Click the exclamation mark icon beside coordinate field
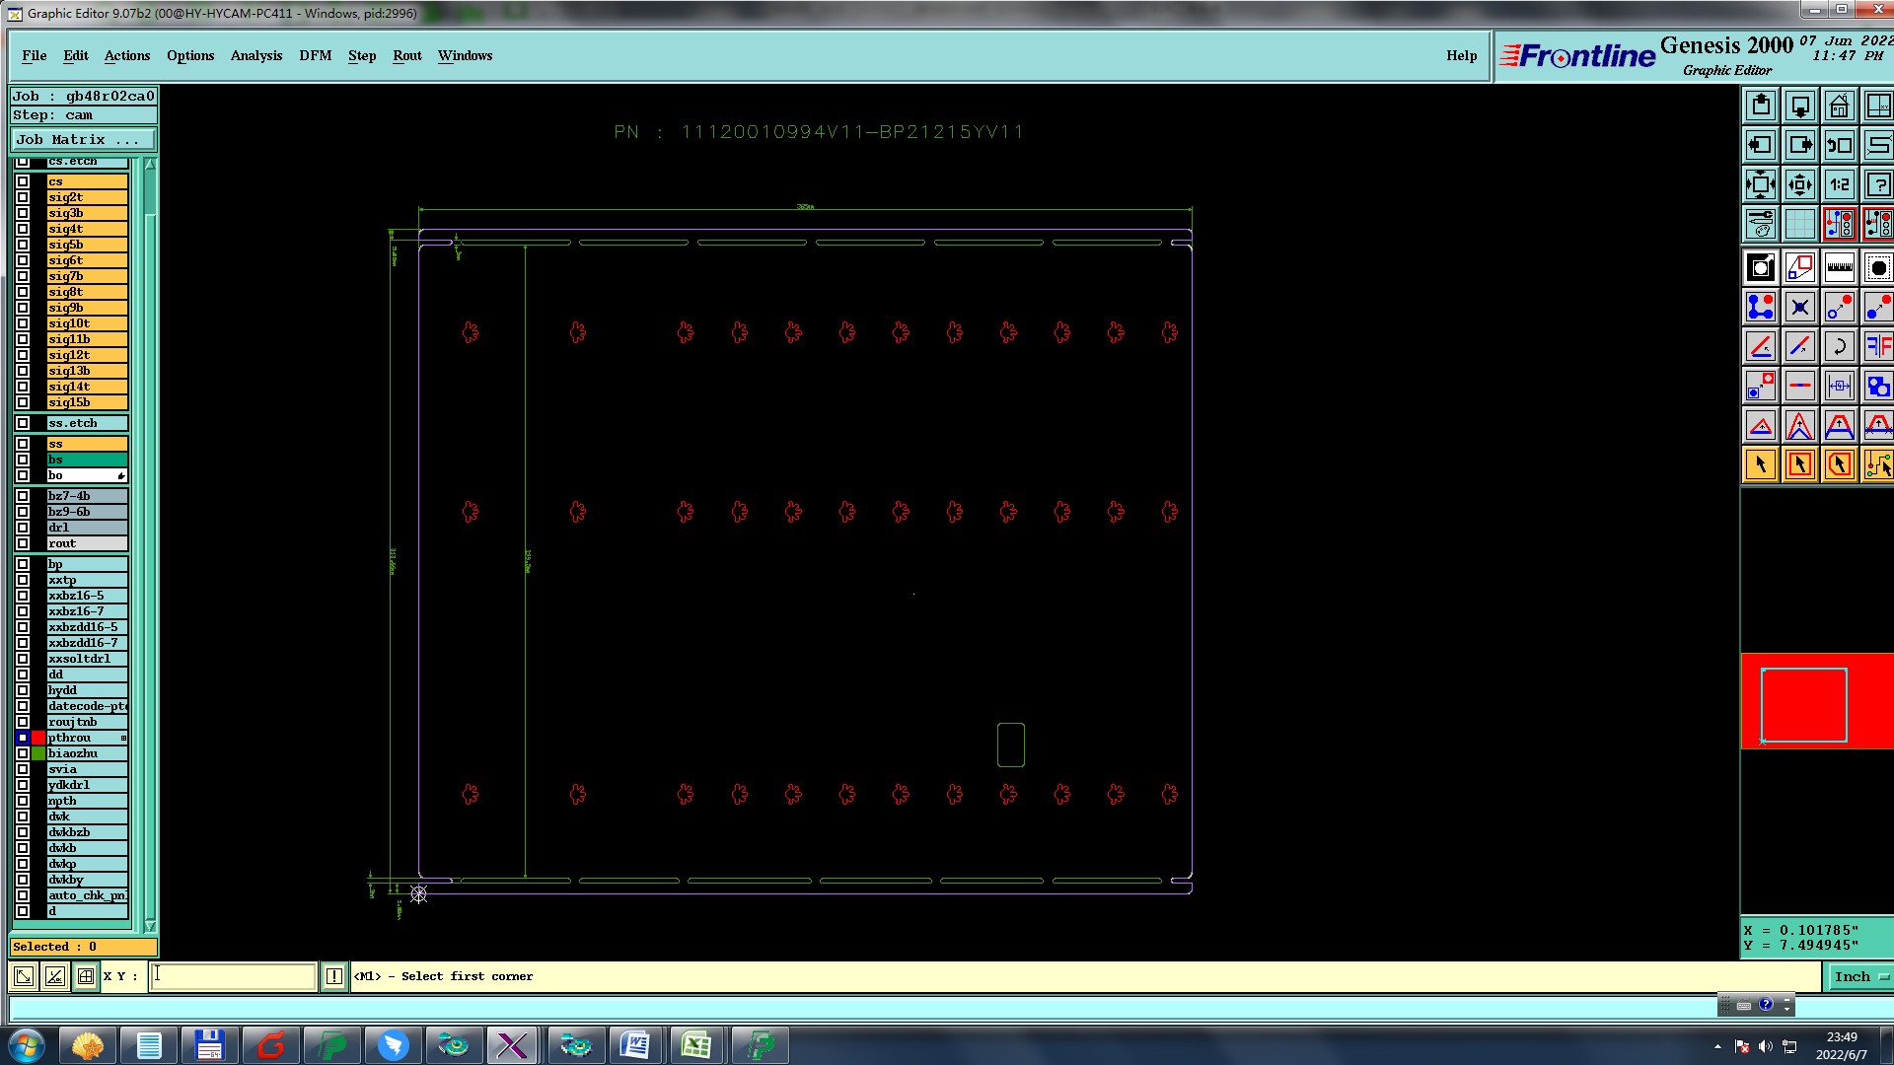The image size is (1894, 1065). click(x=334, y=976)
